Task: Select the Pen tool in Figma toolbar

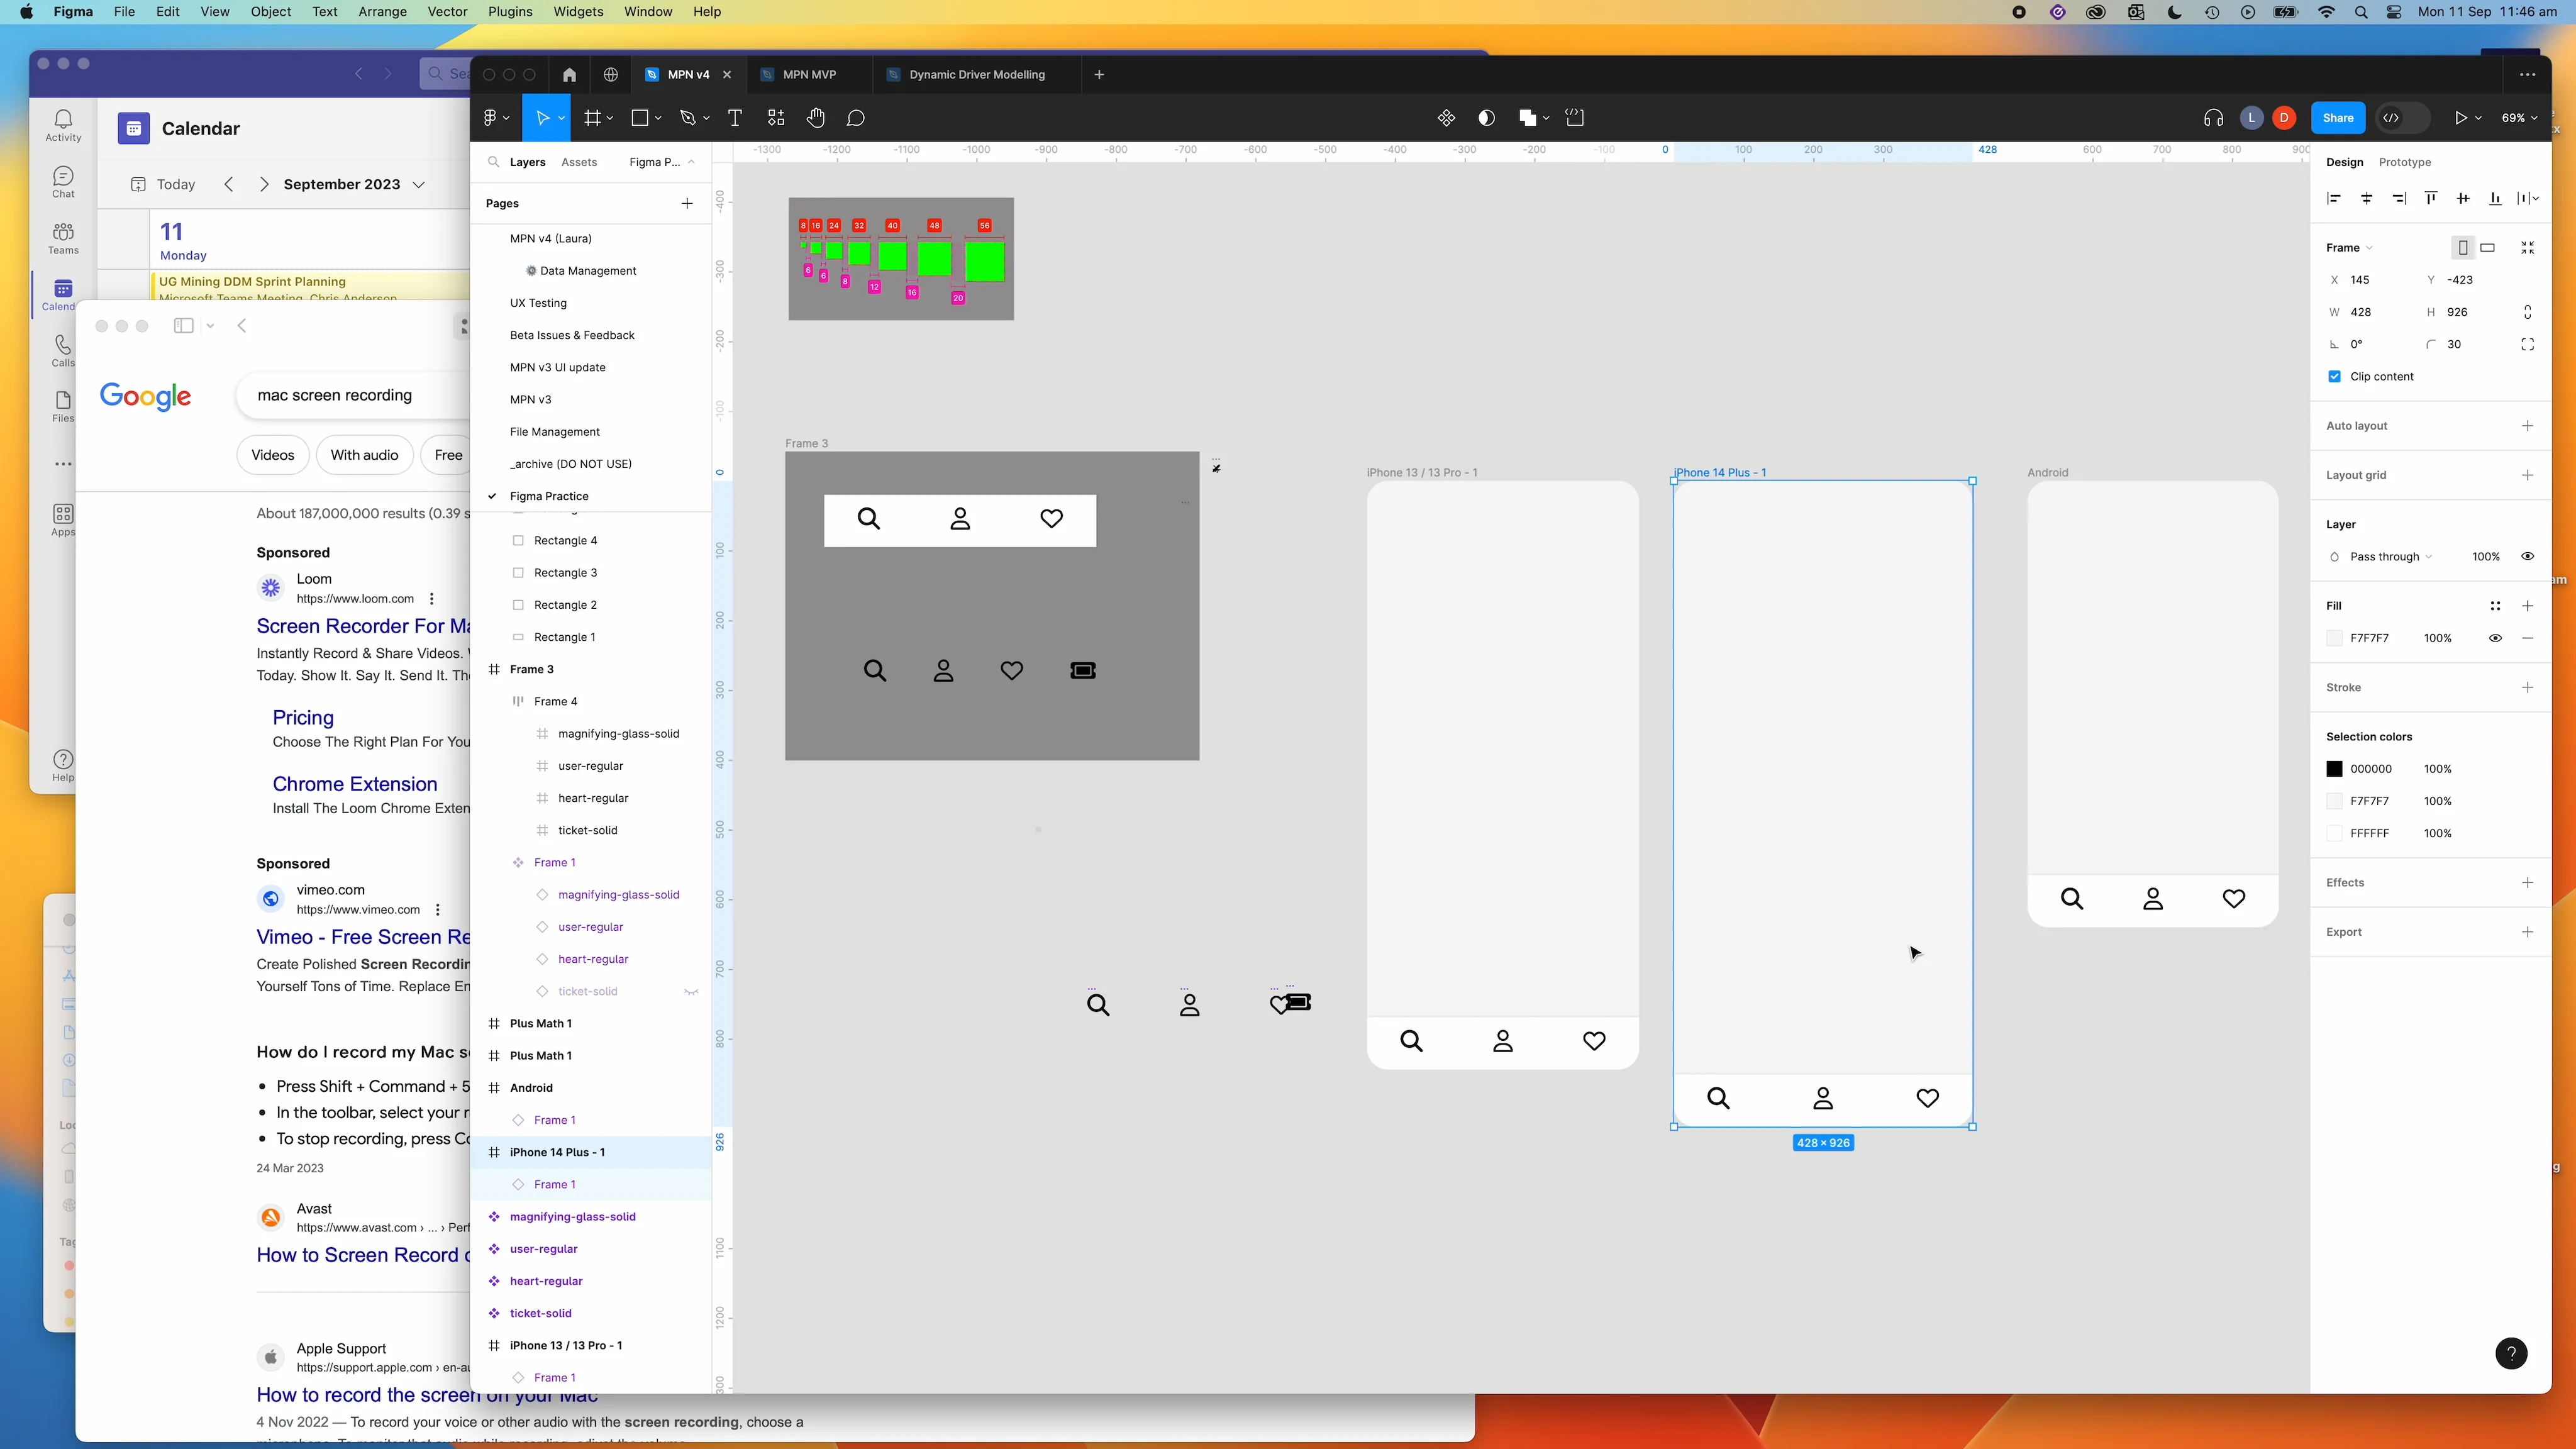Action: pyautogui.click(x=687, y=118)
